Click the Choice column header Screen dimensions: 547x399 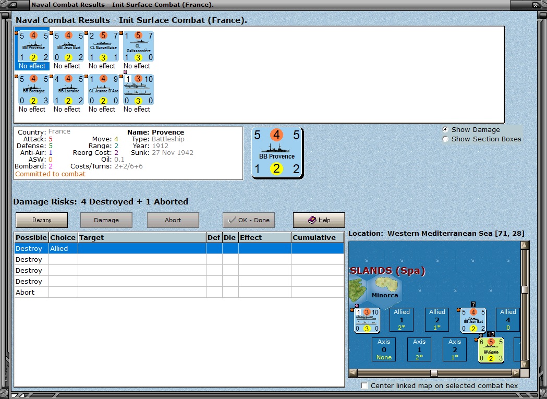63,237
